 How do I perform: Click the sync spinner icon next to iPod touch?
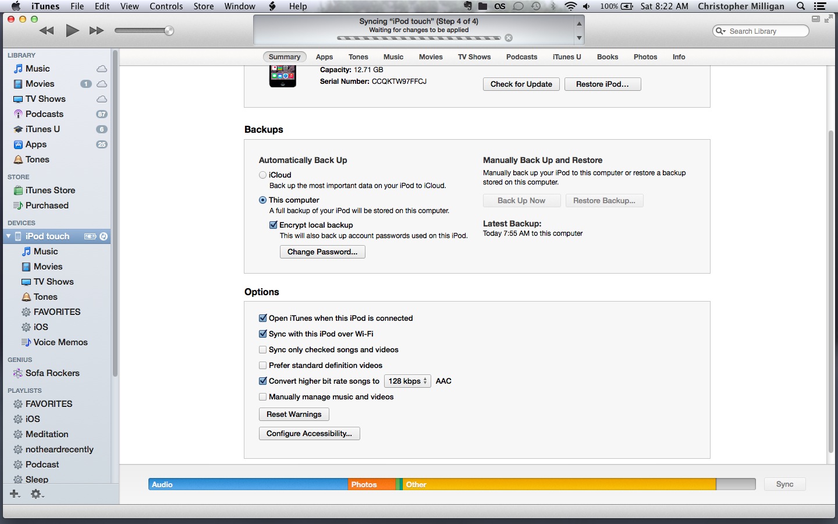tap(104, 236)
